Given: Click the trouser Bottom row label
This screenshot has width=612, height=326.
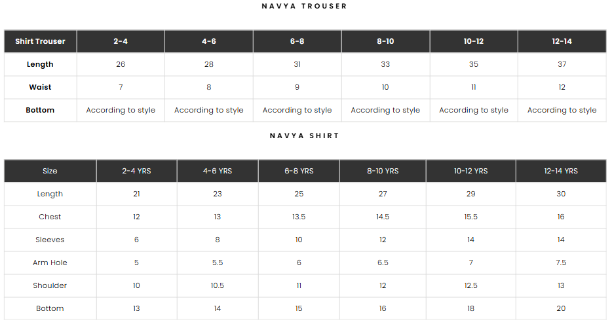Looking at the screenshot, I should pos(40,110).
